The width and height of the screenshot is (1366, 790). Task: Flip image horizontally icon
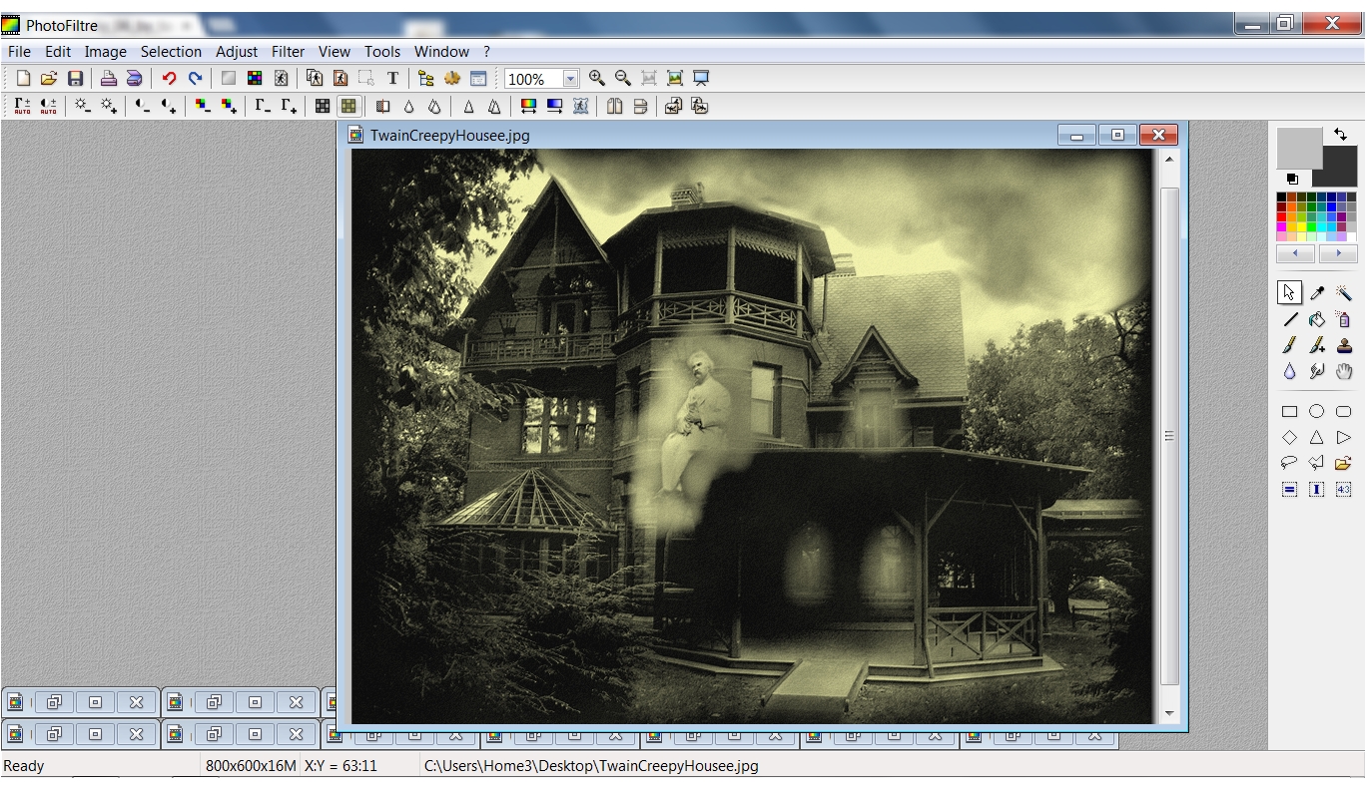click(x=614, y=106)
